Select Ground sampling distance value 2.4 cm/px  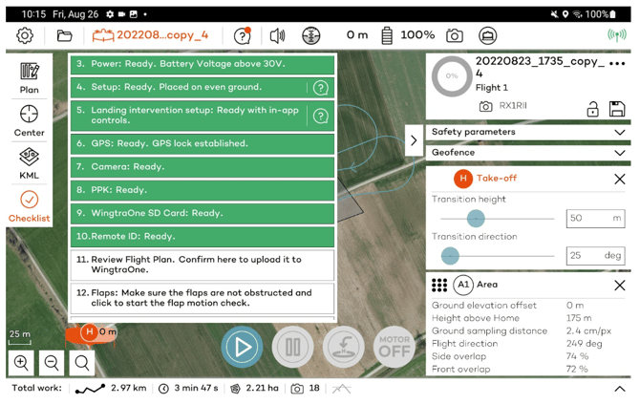pos(588,331)
